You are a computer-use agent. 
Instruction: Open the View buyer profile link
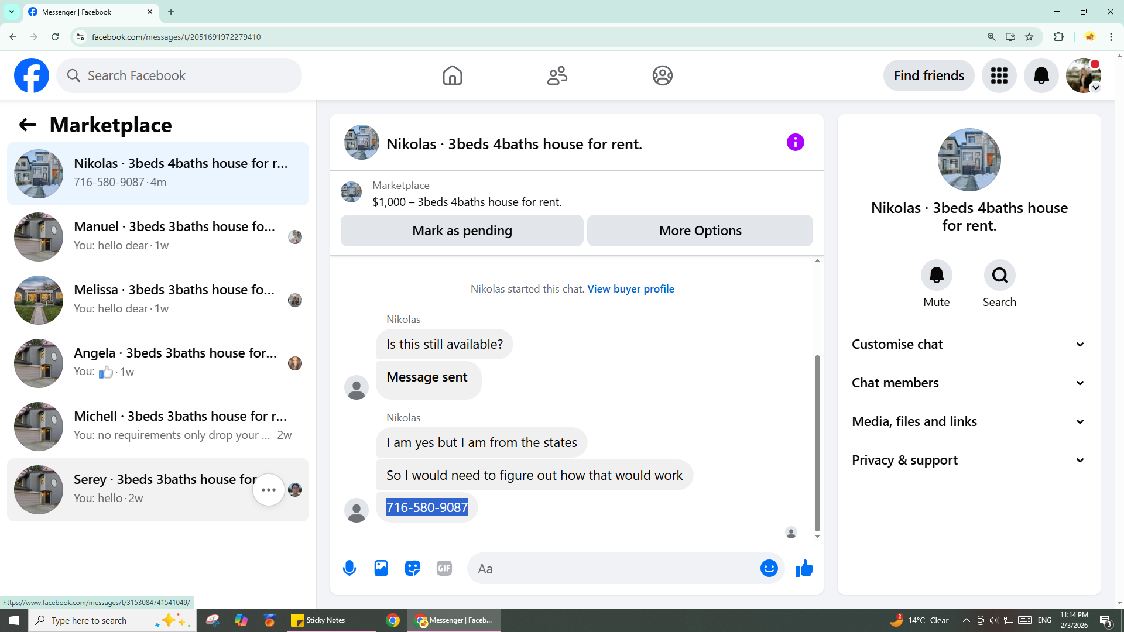tap(630, 289)
